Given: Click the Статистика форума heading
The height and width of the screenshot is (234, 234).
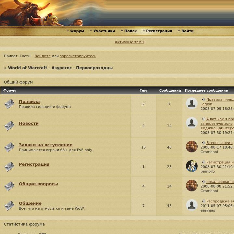Looking at the screenshot, I should [24, 224].
